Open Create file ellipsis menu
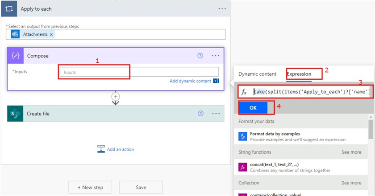 pos(216,114)
